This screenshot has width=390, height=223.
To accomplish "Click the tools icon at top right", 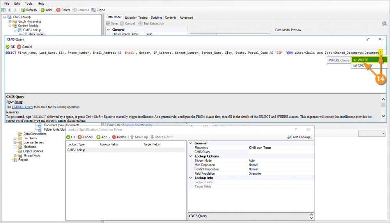I will pyautogui.click(x=384, y=23).
